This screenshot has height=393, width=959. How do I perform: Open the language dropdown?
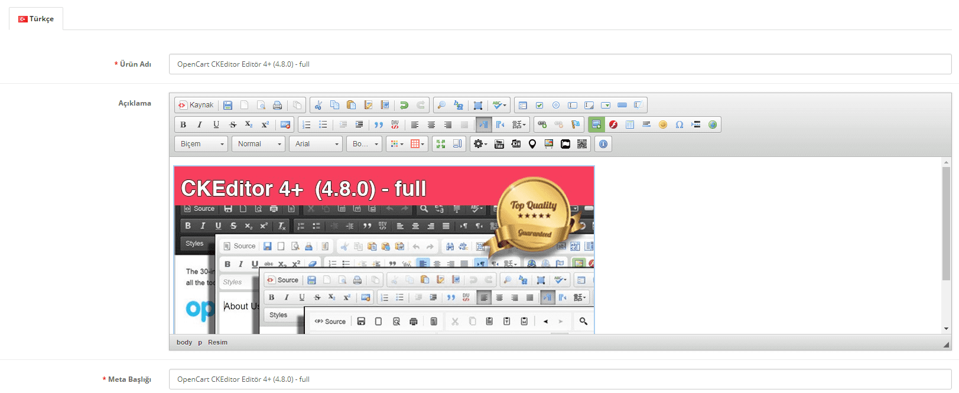coord(519,125)
